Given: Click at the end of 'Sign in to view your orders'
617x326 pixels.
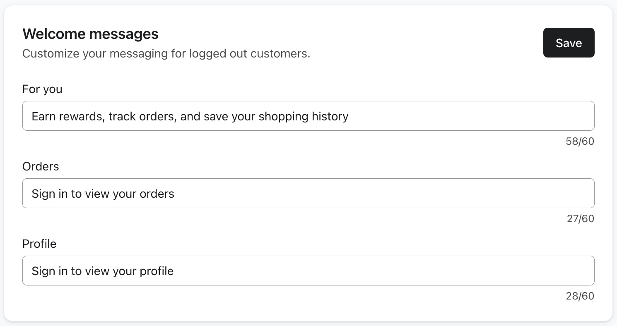Looking at the screenshot, I should click(176, 193).
